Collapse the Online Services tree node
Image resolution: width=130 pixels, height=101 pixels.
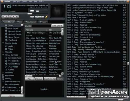click(x=3, y=55)
